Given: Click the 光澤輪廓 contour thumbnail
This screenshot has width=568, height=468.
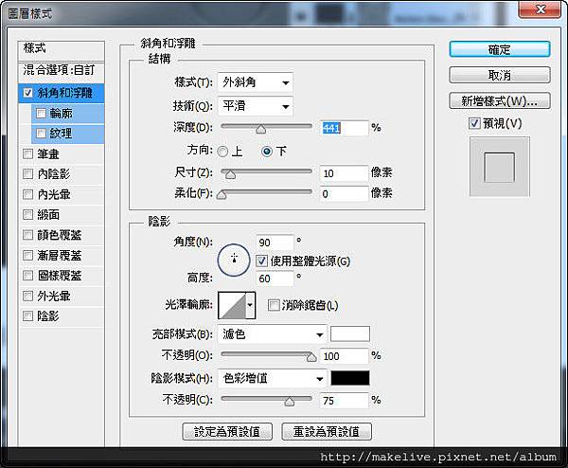Looking at the screenshot, I should [232, 306].
